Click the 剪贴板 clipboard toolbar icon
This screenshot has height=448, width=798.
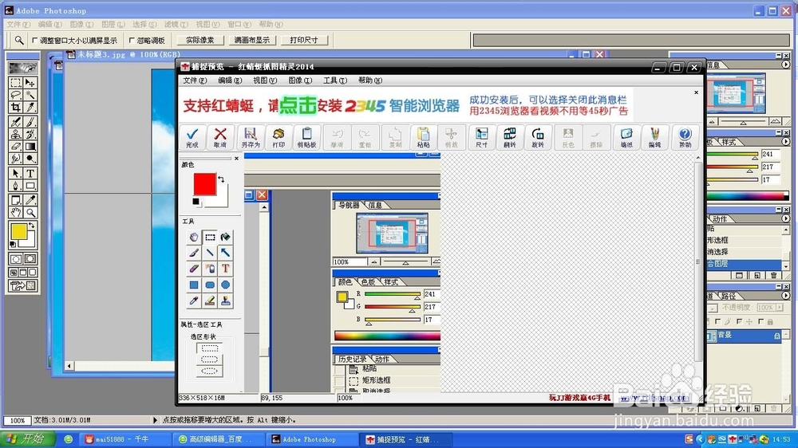pos(306,137)
